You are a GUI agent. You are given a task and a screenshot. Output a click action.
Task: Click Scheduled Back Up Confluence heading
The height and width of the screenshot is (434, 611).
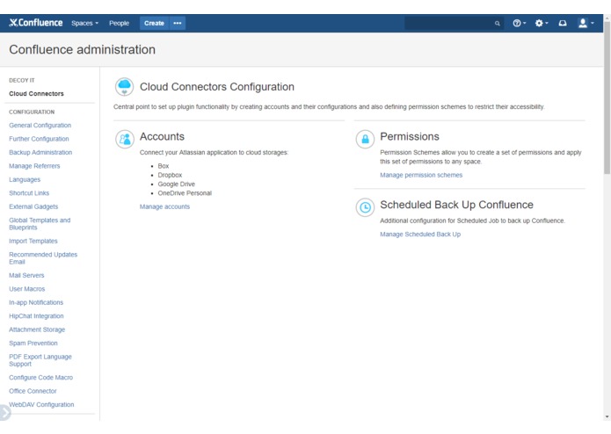tap(456, 205)
